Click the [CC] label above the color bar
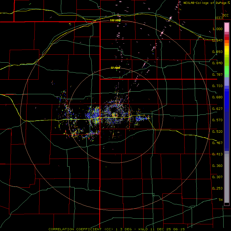Screen dimensions: 231x231 coord(219,18)
